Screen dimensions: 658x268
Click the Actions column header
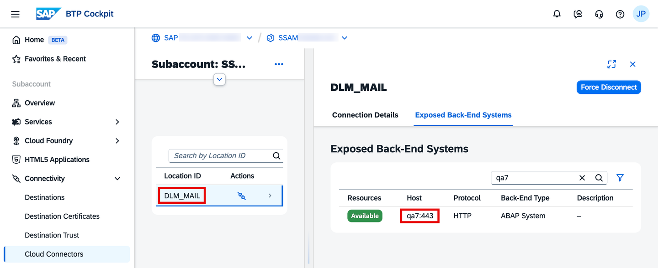[242, 176]
